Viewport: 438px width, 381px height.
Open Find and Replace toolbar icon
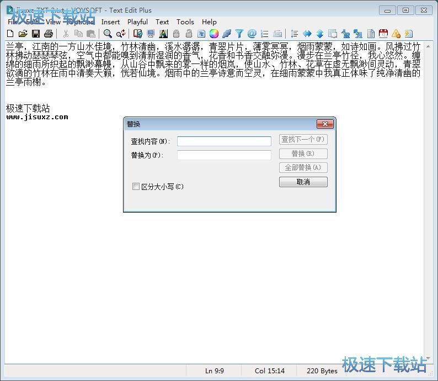pyautogui.click(x=121, y=34)
